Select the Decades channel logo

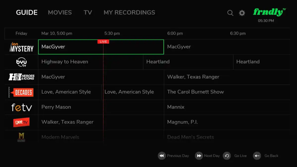[21, 92]
